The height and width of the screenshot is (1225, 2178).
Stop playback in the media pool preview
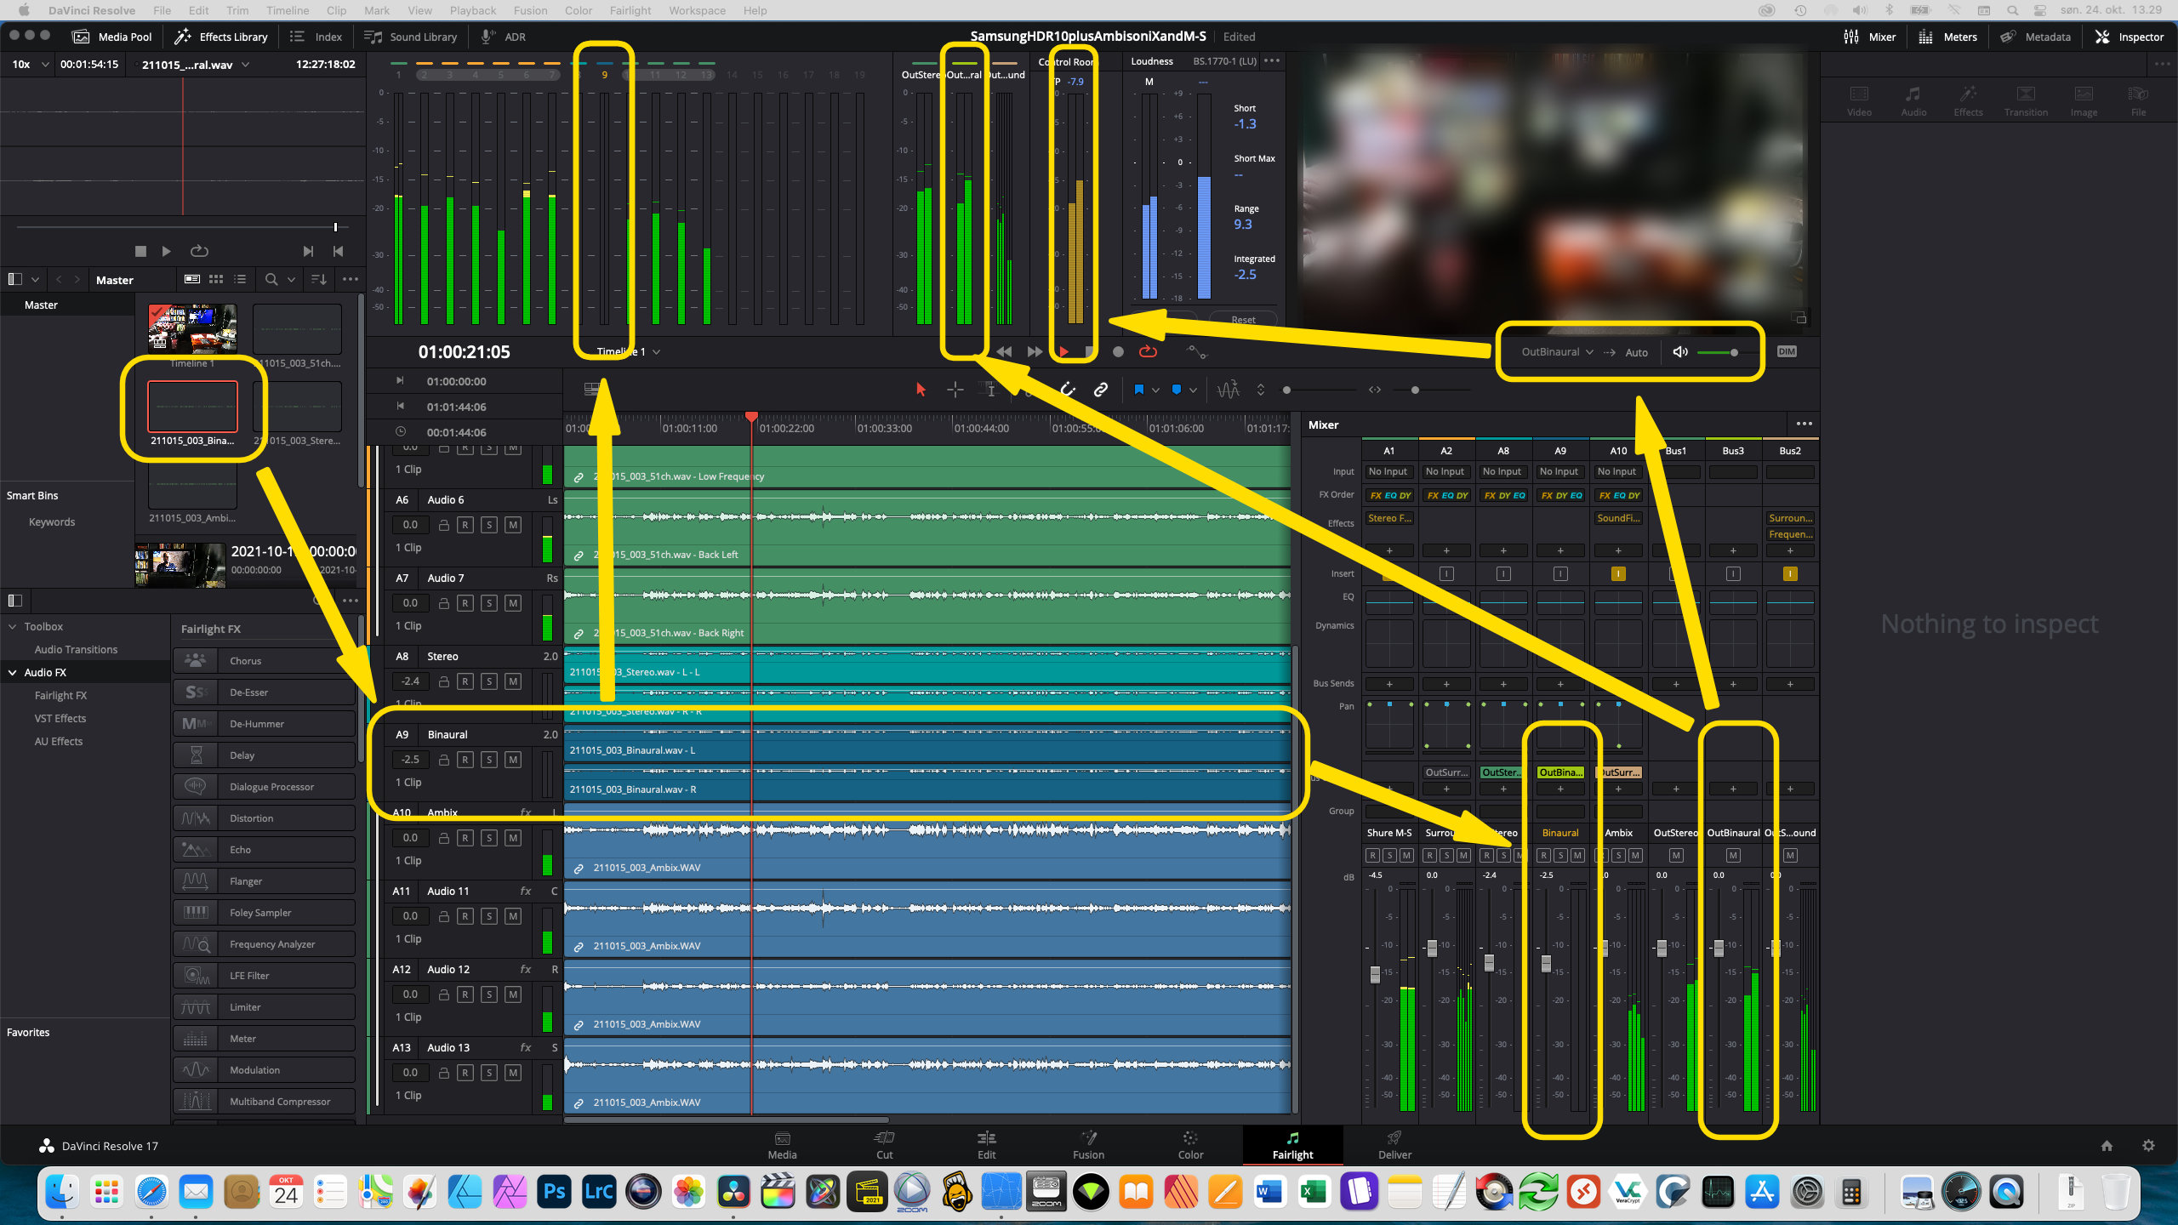[140, 251]
